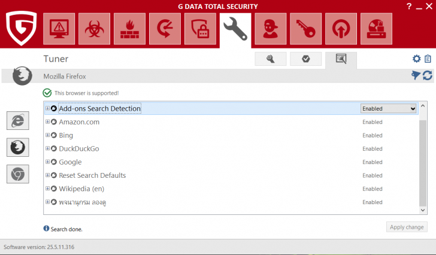Refresh the browser items list
Viewport: 436px width, 255px height.
coord(428,75)
